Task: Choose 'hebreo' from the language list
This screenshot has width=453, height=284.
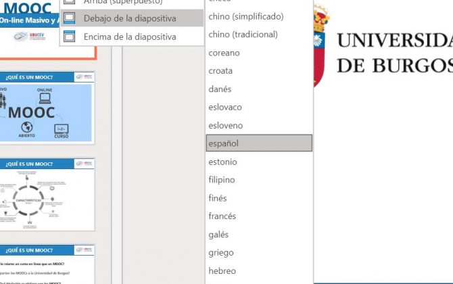Action: point(259,270)
